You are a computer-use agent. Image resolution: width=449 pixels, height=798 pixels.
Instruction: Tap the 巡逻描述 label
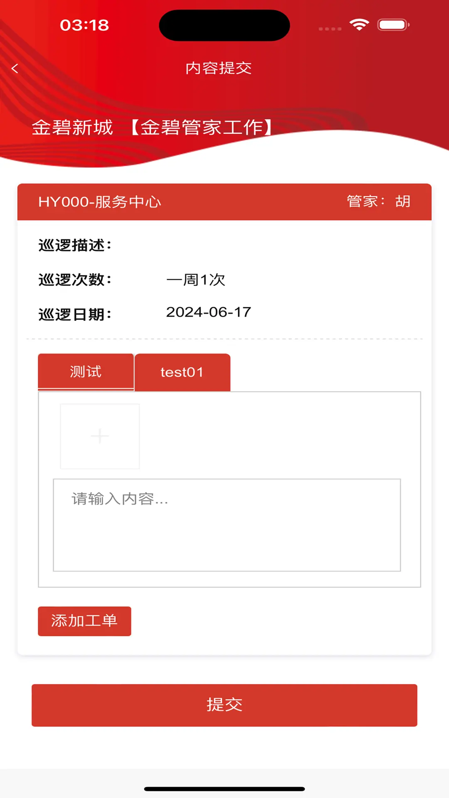click(x=75, y=245)
